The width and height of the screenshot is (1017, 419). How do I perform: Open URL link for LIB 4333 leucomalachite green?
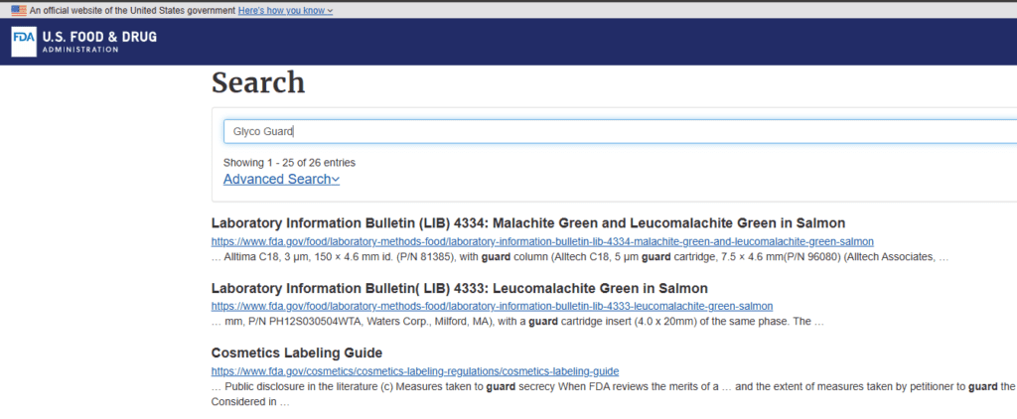pyautogui.click(x=493, y=306)
